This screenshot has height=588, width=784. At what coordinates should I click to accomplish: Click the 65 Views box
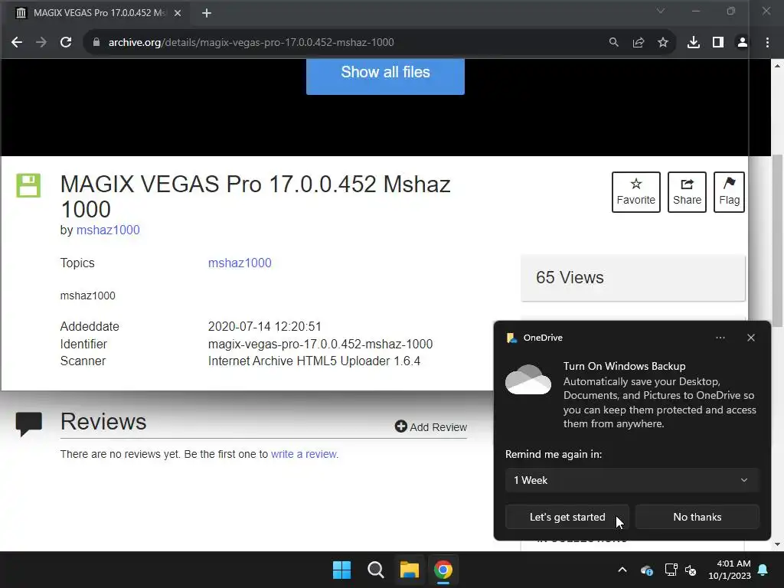632,278
